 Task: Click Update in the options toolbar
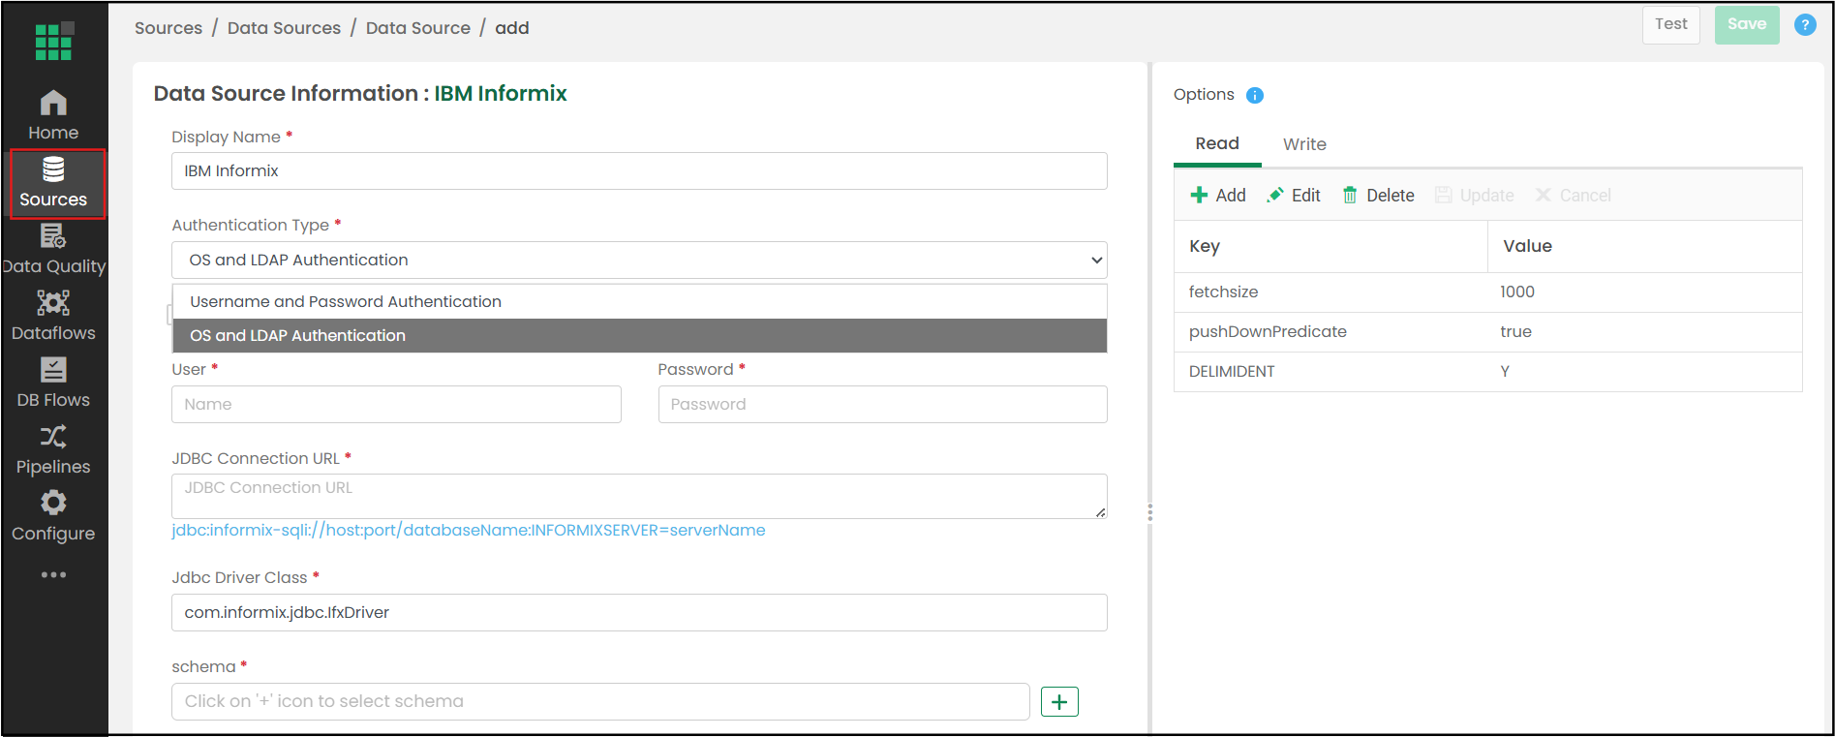(1474, 196)
